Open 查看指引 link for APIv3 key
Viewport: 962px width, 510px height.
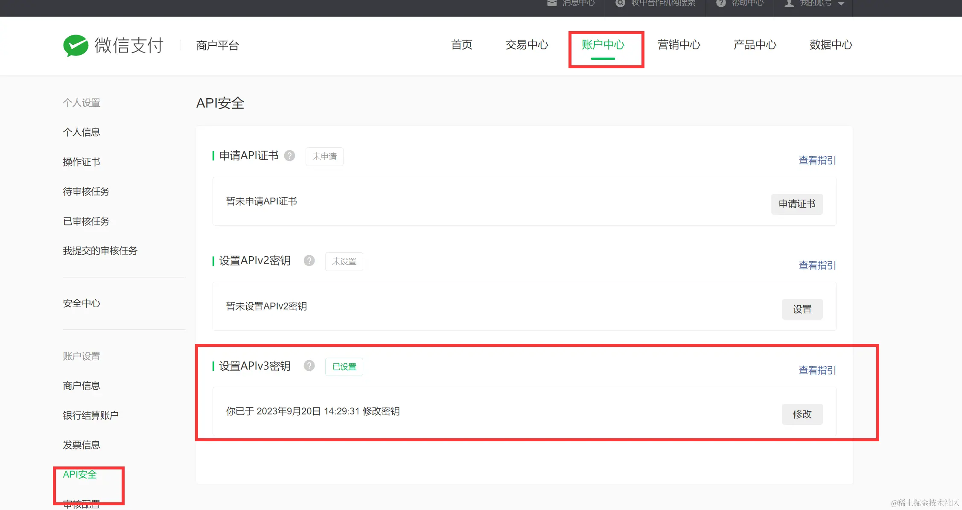817,370
